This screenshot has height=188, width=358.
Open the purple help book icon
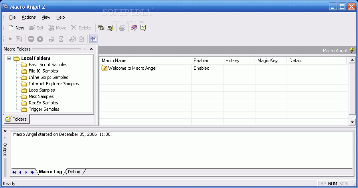point(134,28)
